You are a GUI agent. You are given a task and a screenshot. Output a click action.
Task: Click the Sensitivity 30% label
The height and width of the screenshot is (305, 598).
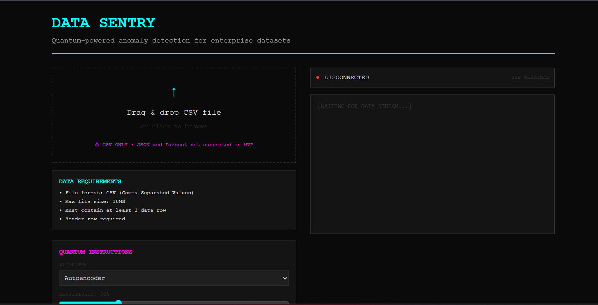pyautogui.click(x=84, y=294)
